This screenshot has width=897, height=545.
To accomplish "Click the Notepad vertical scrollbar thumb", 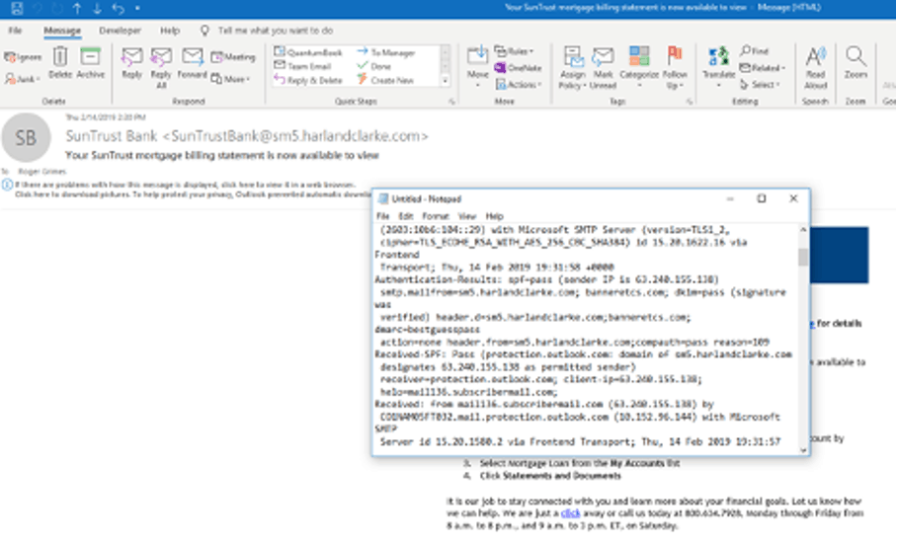I will (x=803, y=257).
